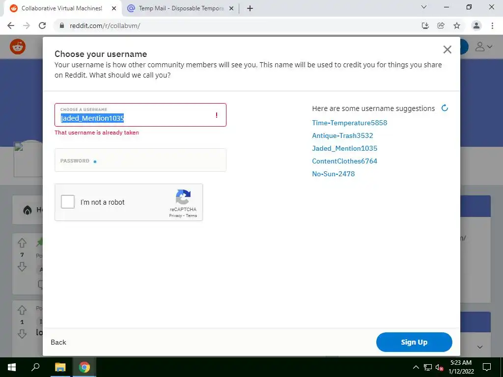Check the I'm not a robot box
Viewport: 503px width, 377px height.
(x=68, y=202)
